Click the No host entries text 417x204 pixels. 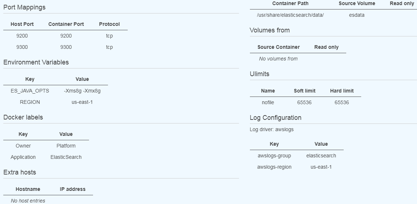28,201
